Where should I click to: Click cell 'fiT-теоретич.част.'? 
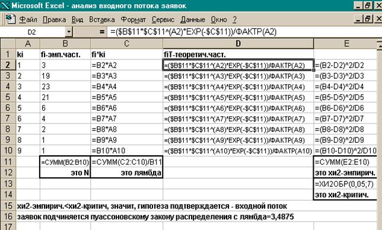point(238,55)
